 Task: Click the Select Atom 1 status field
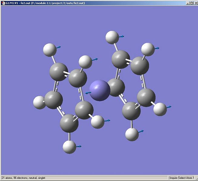[186, 178]
